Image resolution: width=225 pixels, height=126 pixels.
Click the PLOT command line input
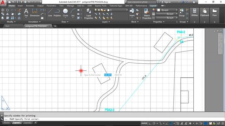114,119
